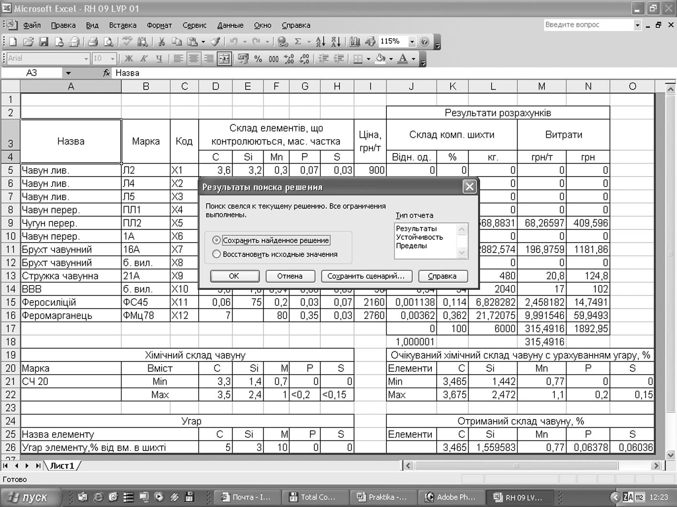Screen dimensions: 677x507
Task: Align text left in the formatting toolbar
Action: (178, 59)
